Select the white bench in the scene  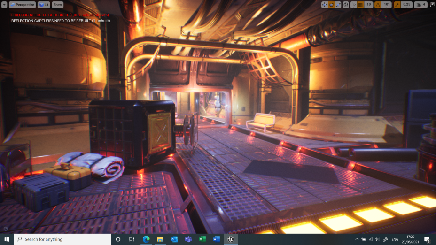[261, 122]
